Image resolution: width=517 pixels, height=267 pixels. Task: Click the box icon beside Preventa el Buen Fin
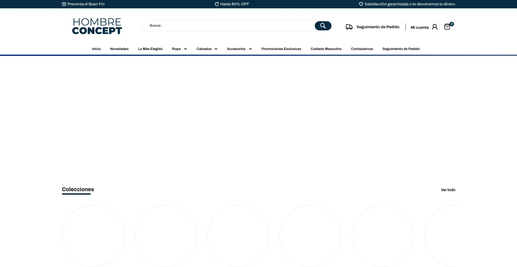(x=64, y=4)
